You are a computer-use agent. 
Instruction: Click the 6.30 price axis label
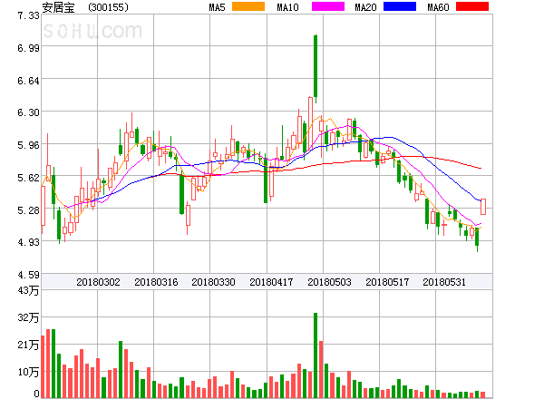click(28, 112)
